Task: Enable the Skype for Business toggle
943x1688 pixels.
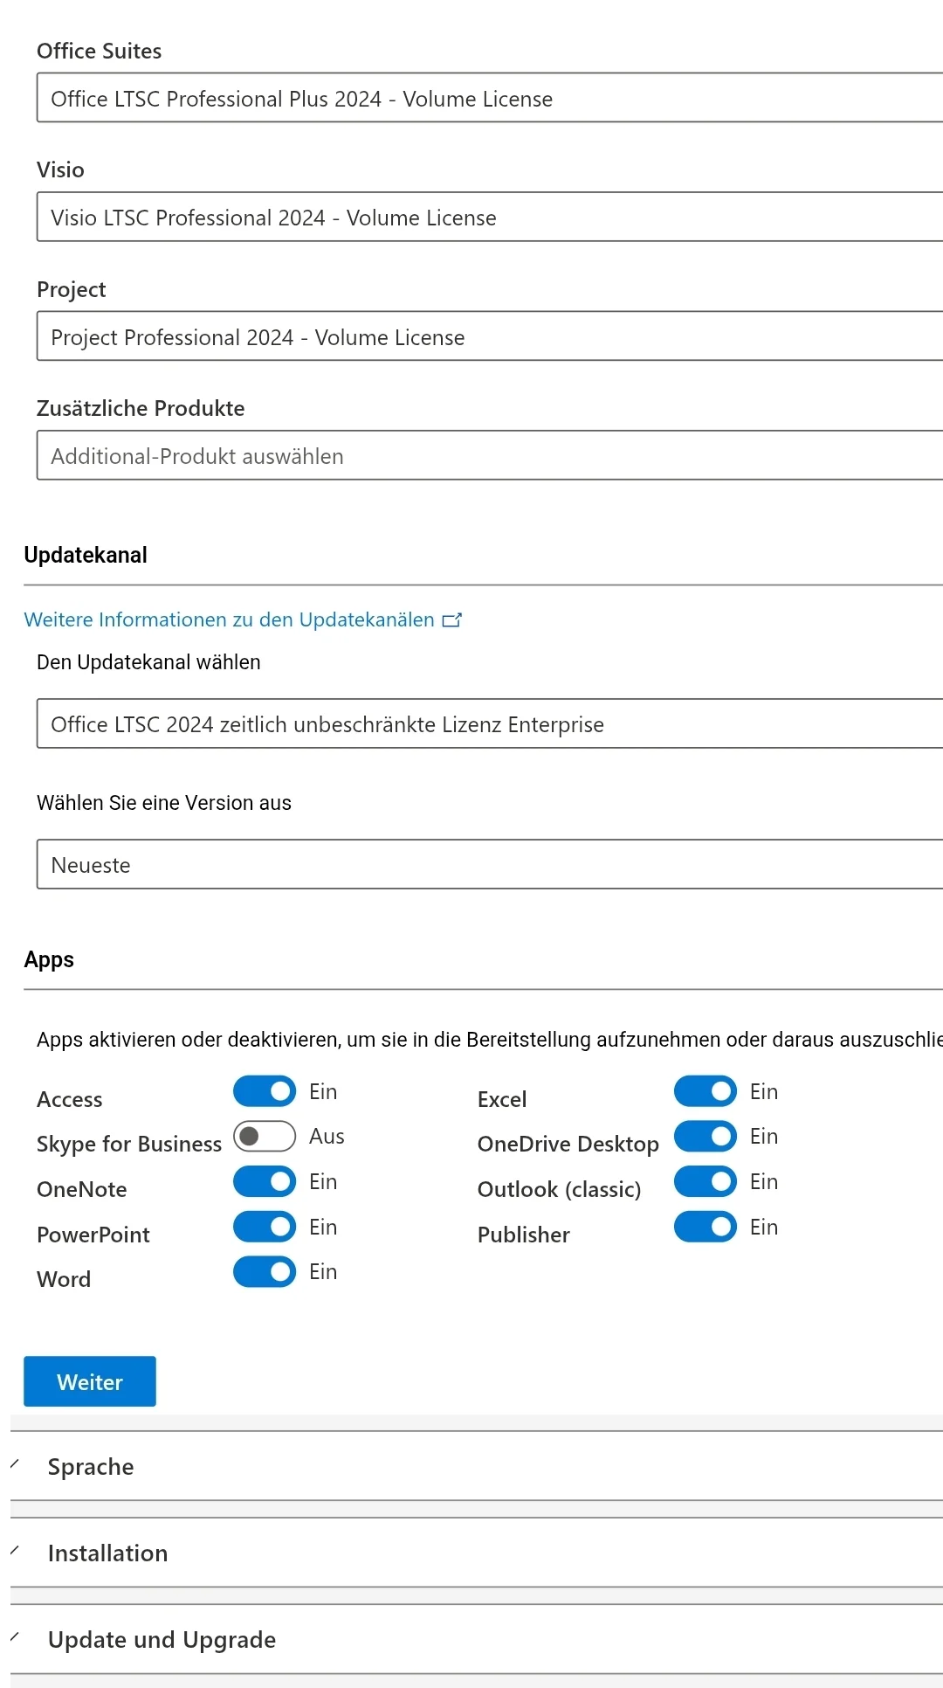Action: pos(265,1136)
